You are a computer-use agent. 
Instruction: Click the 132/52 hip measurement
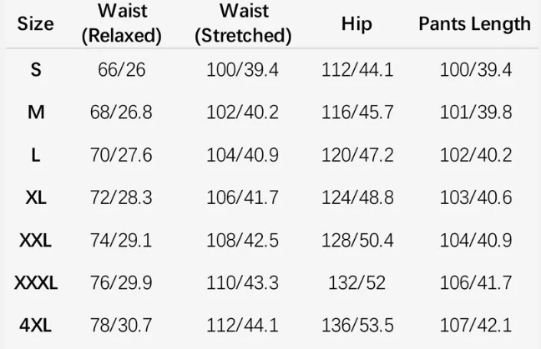(x=356, y=283)
